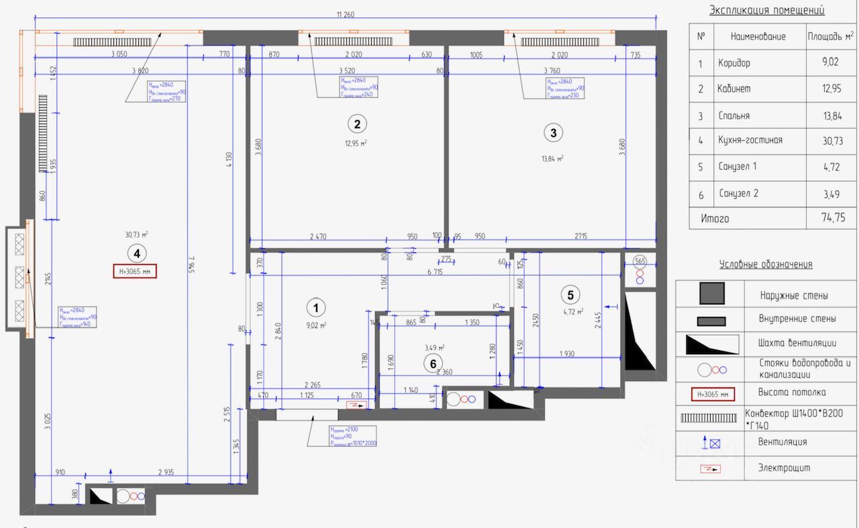
Task: Click the red electrical panel symbol on the plan
Action: pos(356,405)
